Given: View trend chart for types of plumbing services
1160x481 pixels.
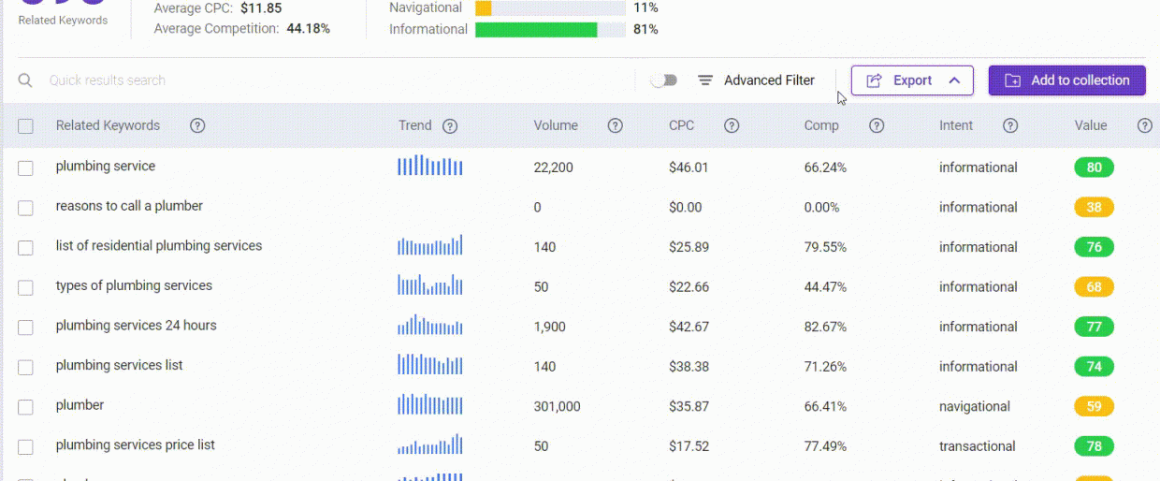Looking at the screenshot, I should (x=430, y=284).
